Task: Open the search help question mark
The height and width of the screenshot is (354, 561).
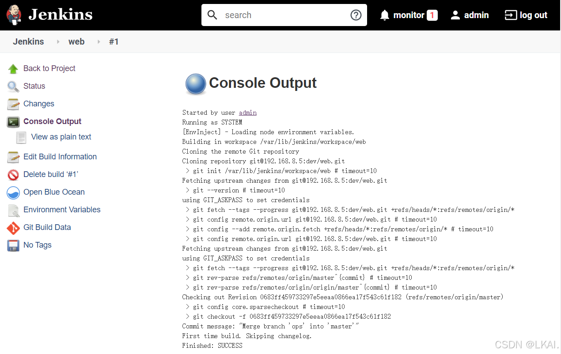Action: (x=356, y=15)
